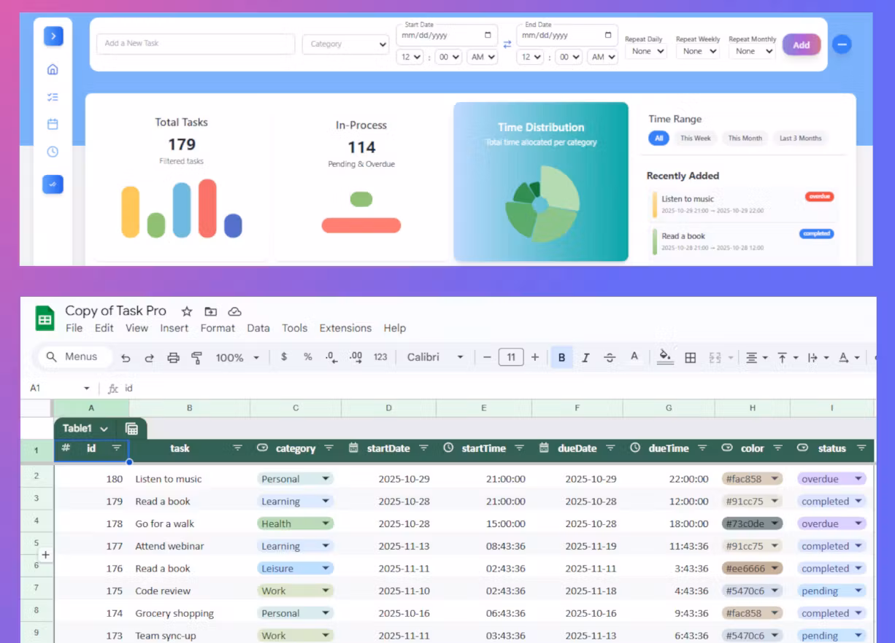Click the home icon in the sidebar
Viewport: 895px width, 643px height.
click(53, 70)
